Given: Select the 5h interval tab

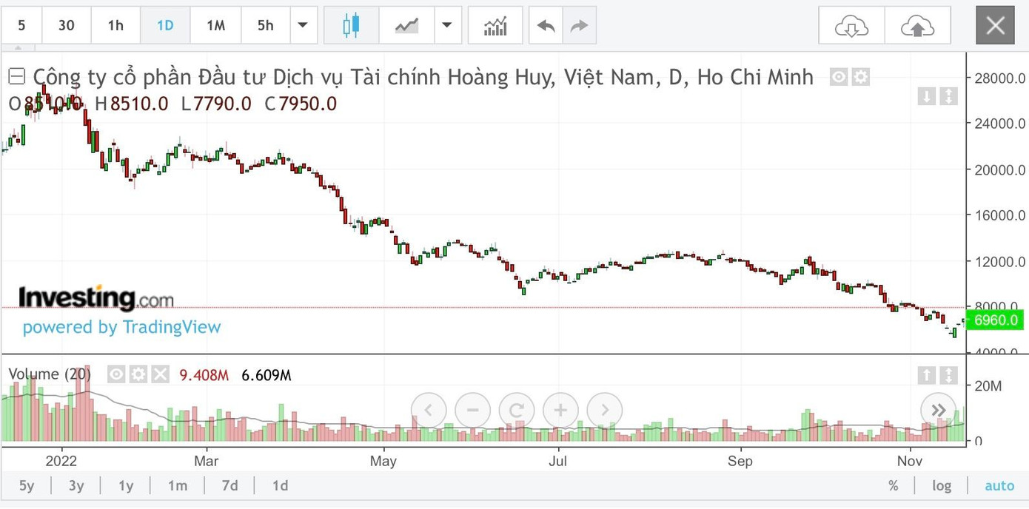Looking at the screenshot, I should click(x=265, y=24).
